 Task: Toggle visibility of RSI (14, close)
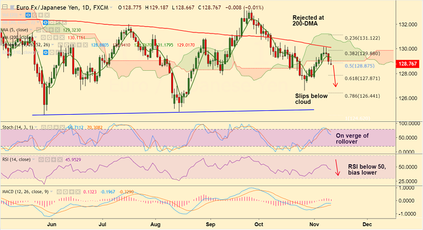click(x=41, y=160)
